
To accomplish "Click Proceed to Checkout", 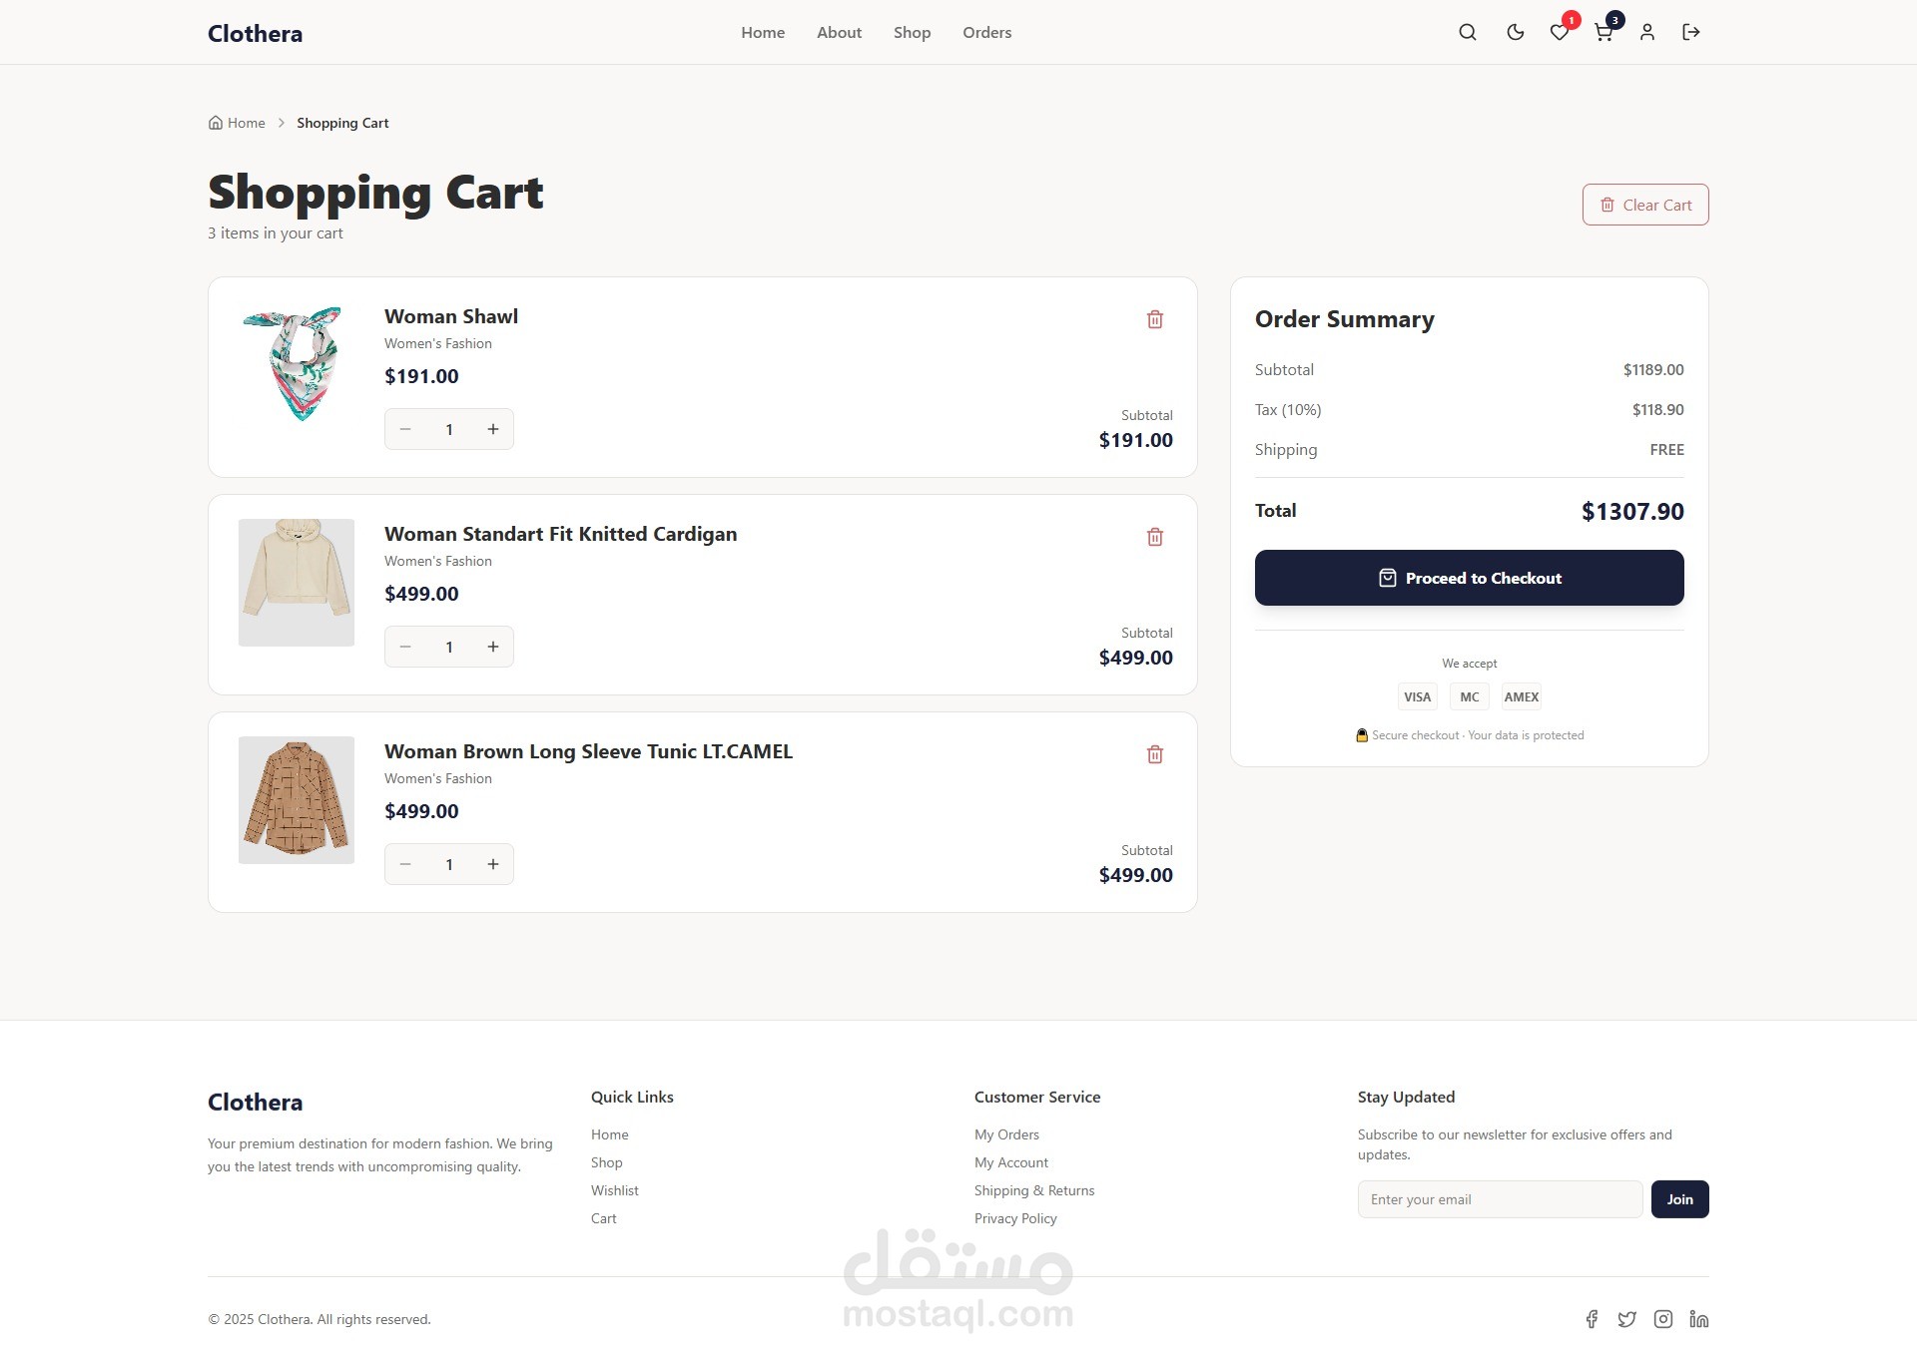I will (x=1469, y=578).
